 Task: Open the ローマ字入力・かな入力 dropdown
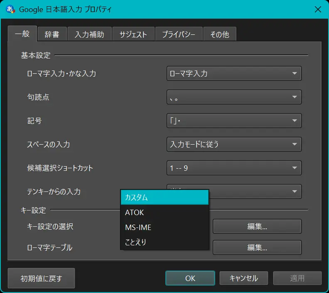click(234, 73)
